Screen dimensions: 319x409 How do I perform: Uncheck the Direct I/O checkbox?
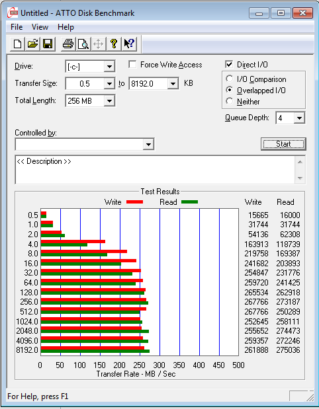pos(229,65)
